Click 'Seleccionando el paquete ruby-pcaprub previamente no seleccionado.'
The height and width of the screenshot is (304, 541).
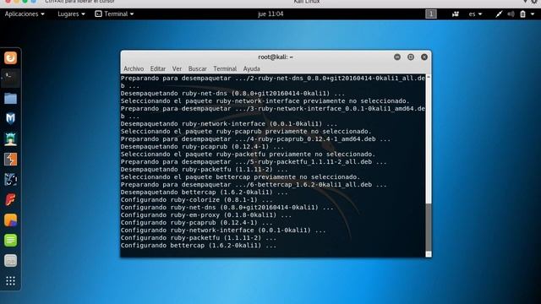click(246, 132)
